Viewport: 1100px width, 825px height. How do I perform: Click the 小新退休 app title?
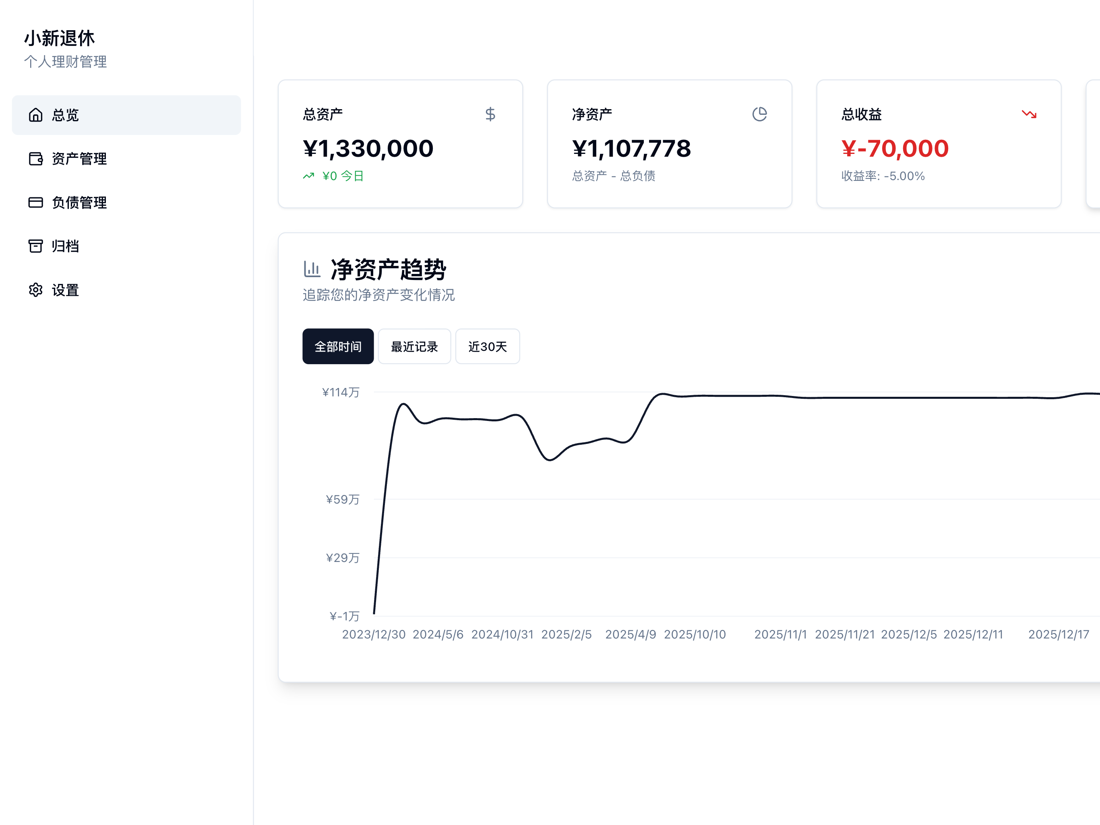[59, 38]
